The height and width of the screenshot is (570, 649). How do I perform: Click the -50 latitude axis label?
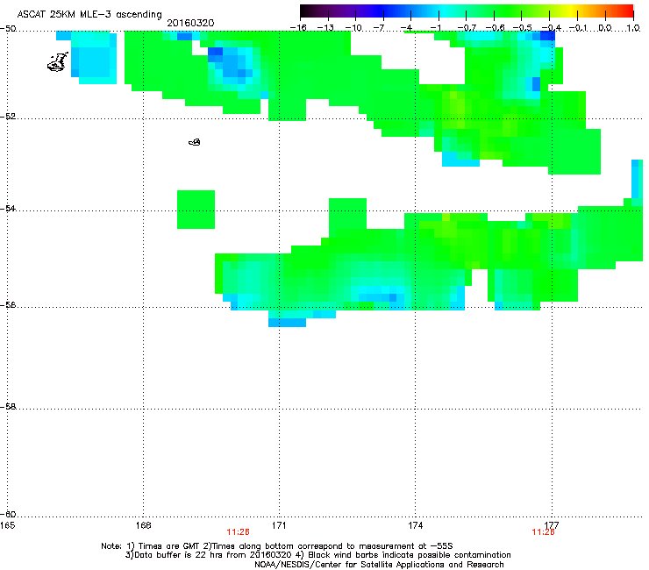[x=8, y=29]
